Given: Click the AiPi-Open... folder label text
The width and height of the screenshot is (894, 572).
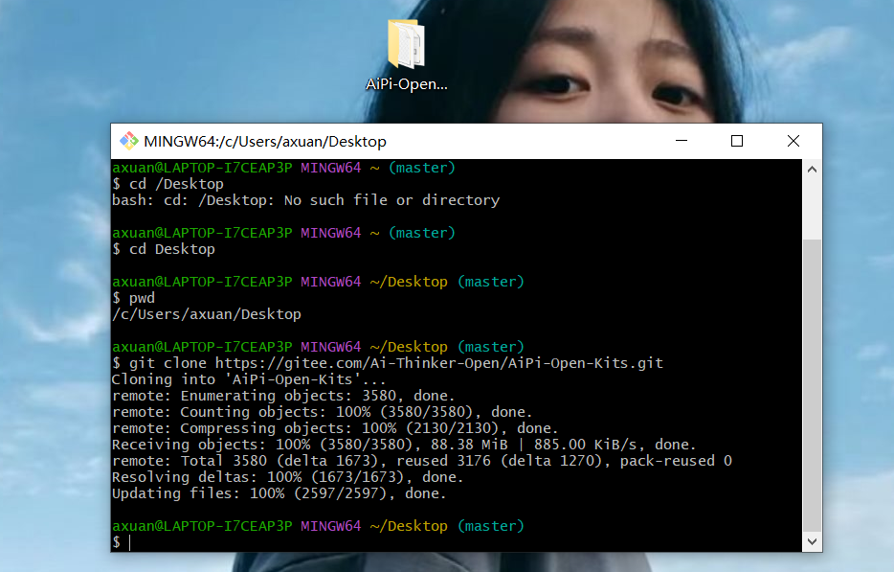Looking at the screenshot, I should click(407, 84).
